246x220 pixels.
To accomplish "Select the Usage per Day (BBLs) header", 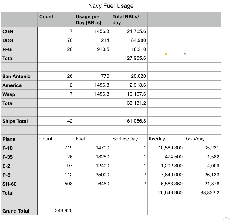I will tap(92, 19).
